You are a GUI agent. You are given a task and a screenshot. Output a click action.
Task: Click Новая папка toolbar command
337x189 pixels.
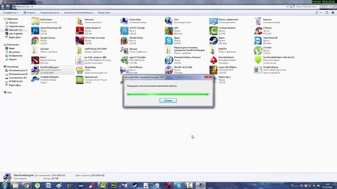104,13
